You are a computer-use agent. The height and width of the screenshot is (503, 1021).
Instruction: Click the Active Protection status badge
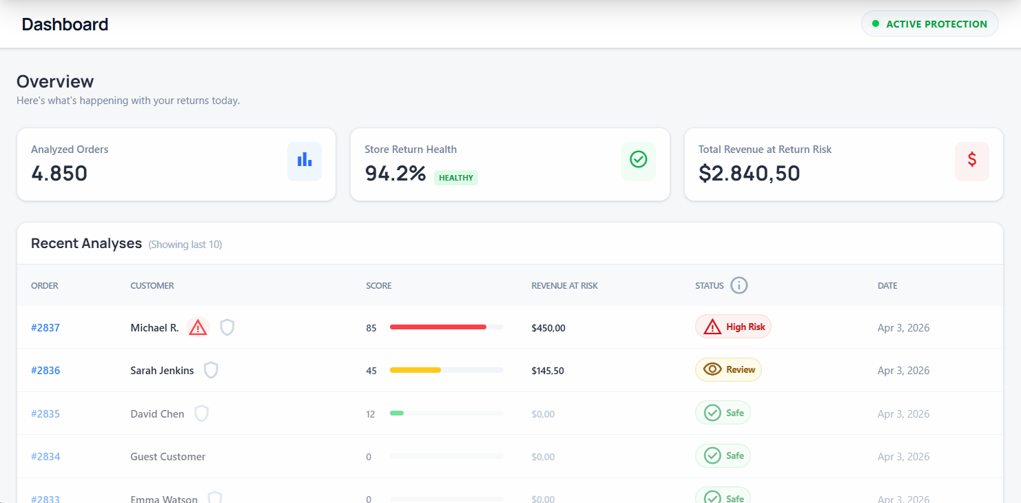pyautogui.click(x=929, y=24)
